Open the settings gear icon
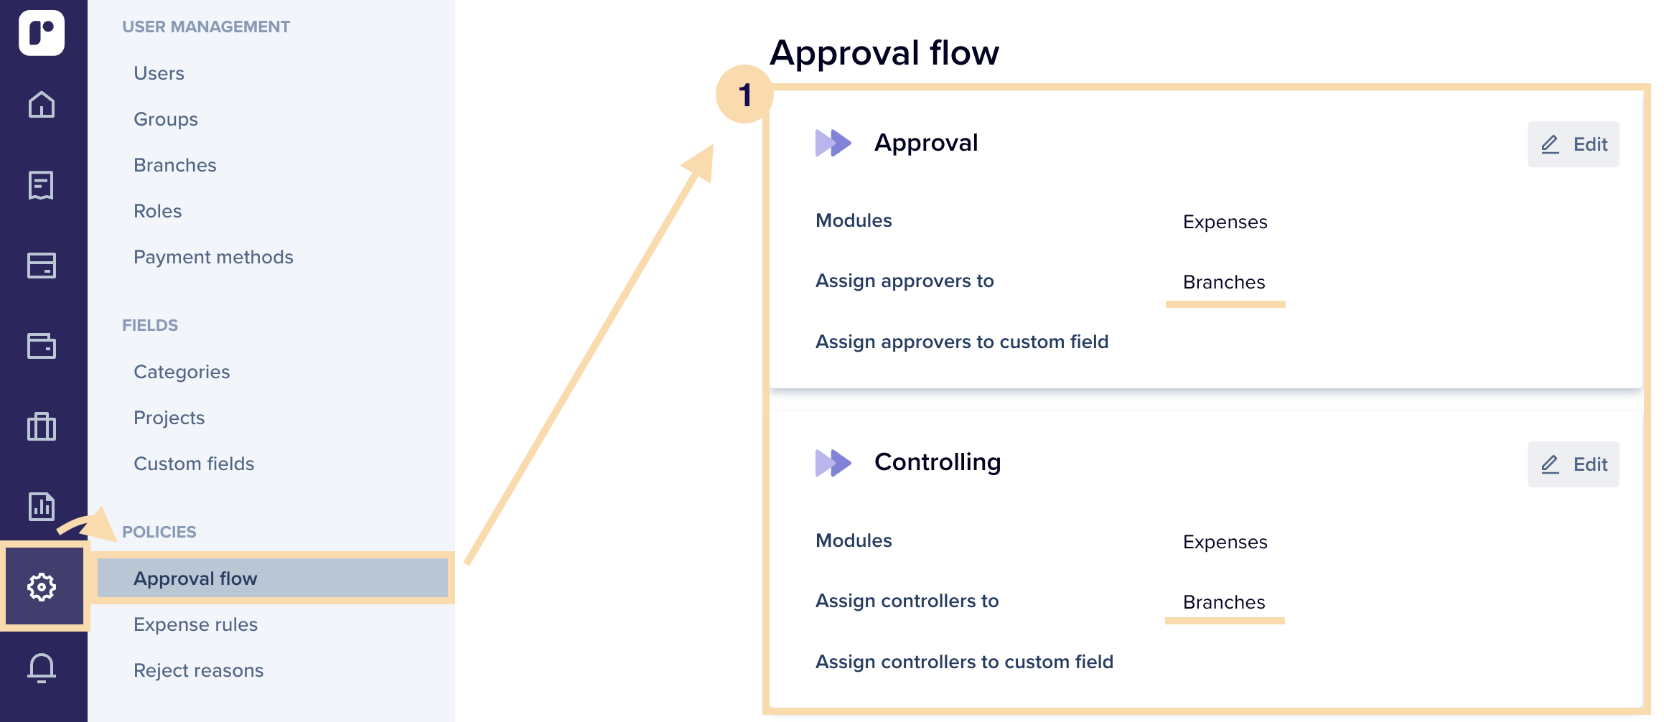 pos(42,587)
